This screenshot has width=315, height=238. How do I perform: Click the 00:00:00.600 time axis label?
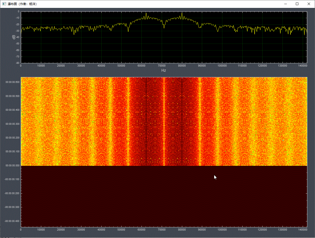pyautogui.click(x=13, y=82)
